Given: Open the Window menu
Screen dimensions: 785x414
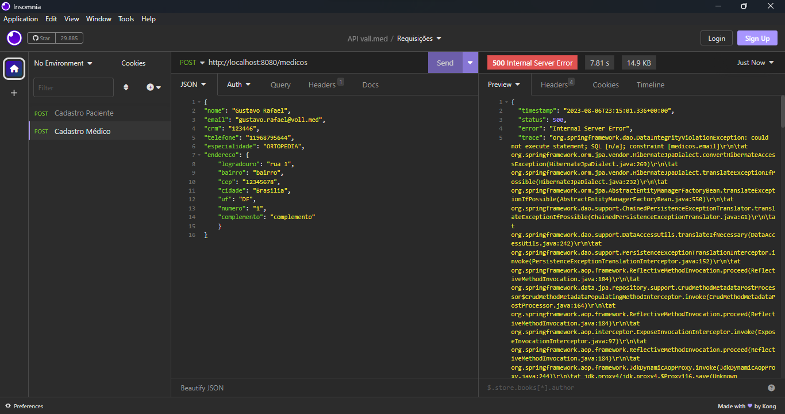Looking at the screenshot, I should (99, 19).
